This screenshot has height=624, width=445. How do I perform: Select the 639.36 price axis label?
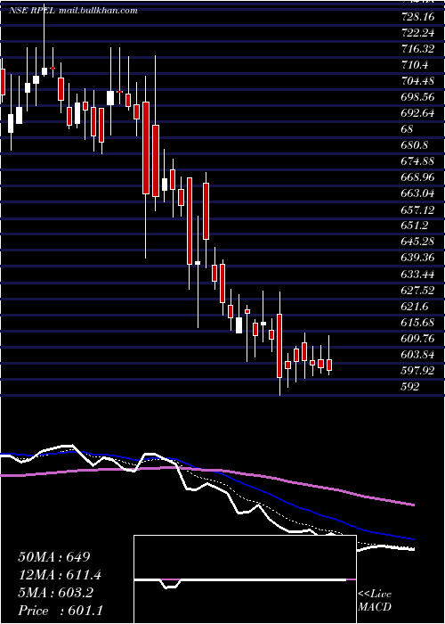[417, 258]
